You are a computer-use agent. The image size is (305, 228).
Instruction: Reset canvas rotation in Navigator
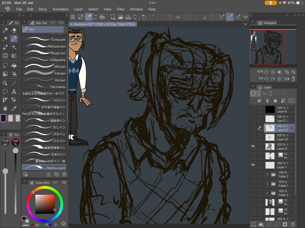279,79
